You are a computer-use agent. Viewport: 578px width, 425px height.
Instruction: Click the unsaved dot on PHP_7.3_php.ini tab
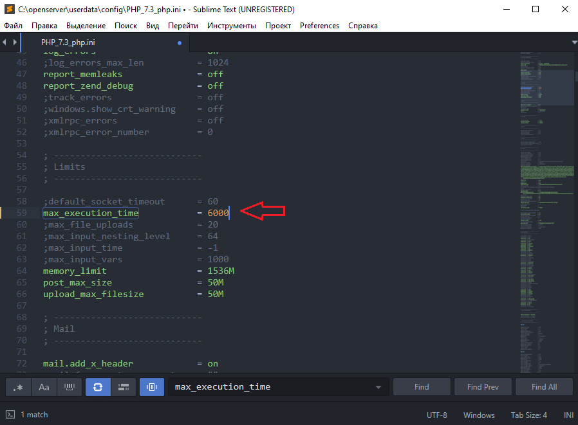pyautogui.click(x=180, y=43)
